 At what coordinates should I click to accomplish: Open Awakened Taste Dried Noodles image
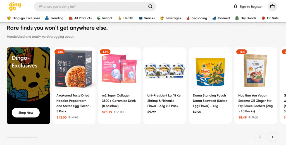pyautogui.click(x=74, y=69)
